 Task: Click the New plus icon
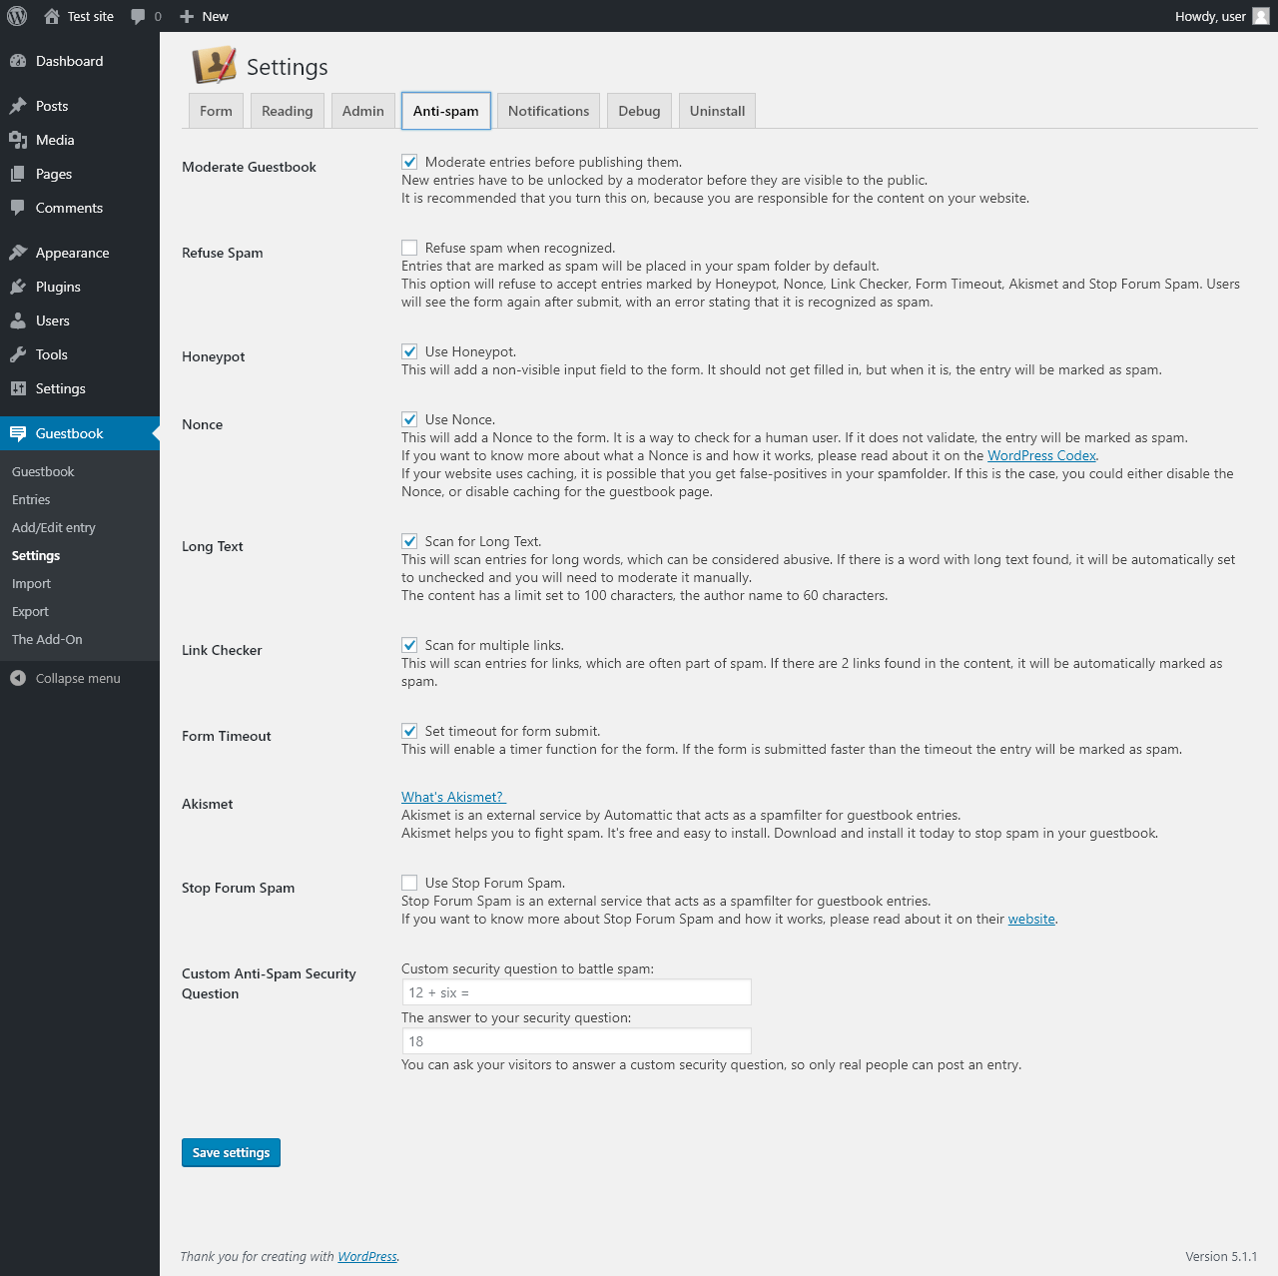tap(187, 16)
